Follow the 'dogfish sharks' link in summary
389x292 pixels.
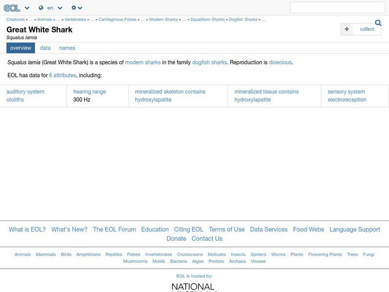(x=210, y=62)
